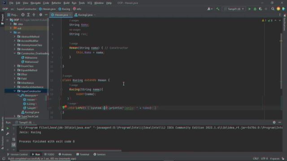Open the Refactor menu
Image resolution: width=287 pixels, height=161 pixels.
pos(56,3)
